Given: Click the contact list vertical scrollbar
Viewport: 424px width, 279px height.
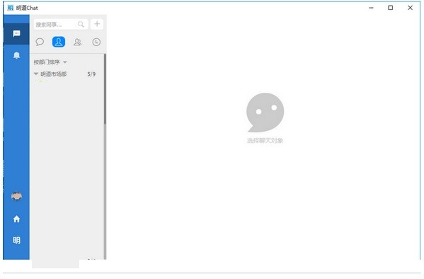Looking at the screenshot, I should click(x=105, y=89).
